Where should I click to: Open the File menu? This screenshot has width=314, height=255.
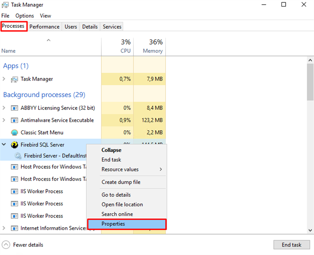[5, 16]
